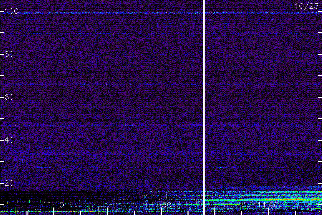Image resolution: width=322 pixels, height=215 pixels.
Task: Select the 100 frequency axis label
Action: pyautogui.click(x=11, y=11)
